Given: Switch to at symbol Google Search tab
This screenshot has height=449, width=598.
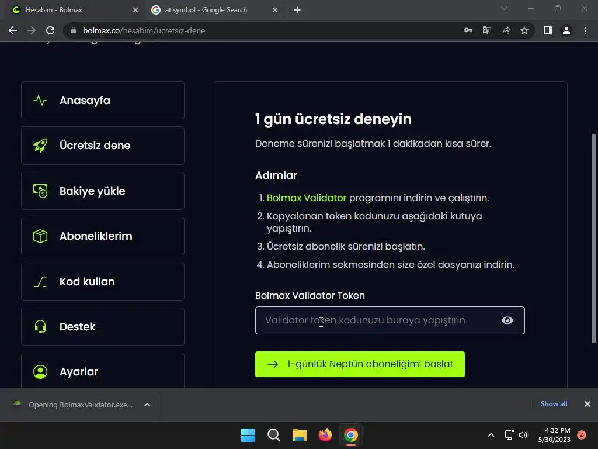Looking at the screenshot, I should (214, 10).
